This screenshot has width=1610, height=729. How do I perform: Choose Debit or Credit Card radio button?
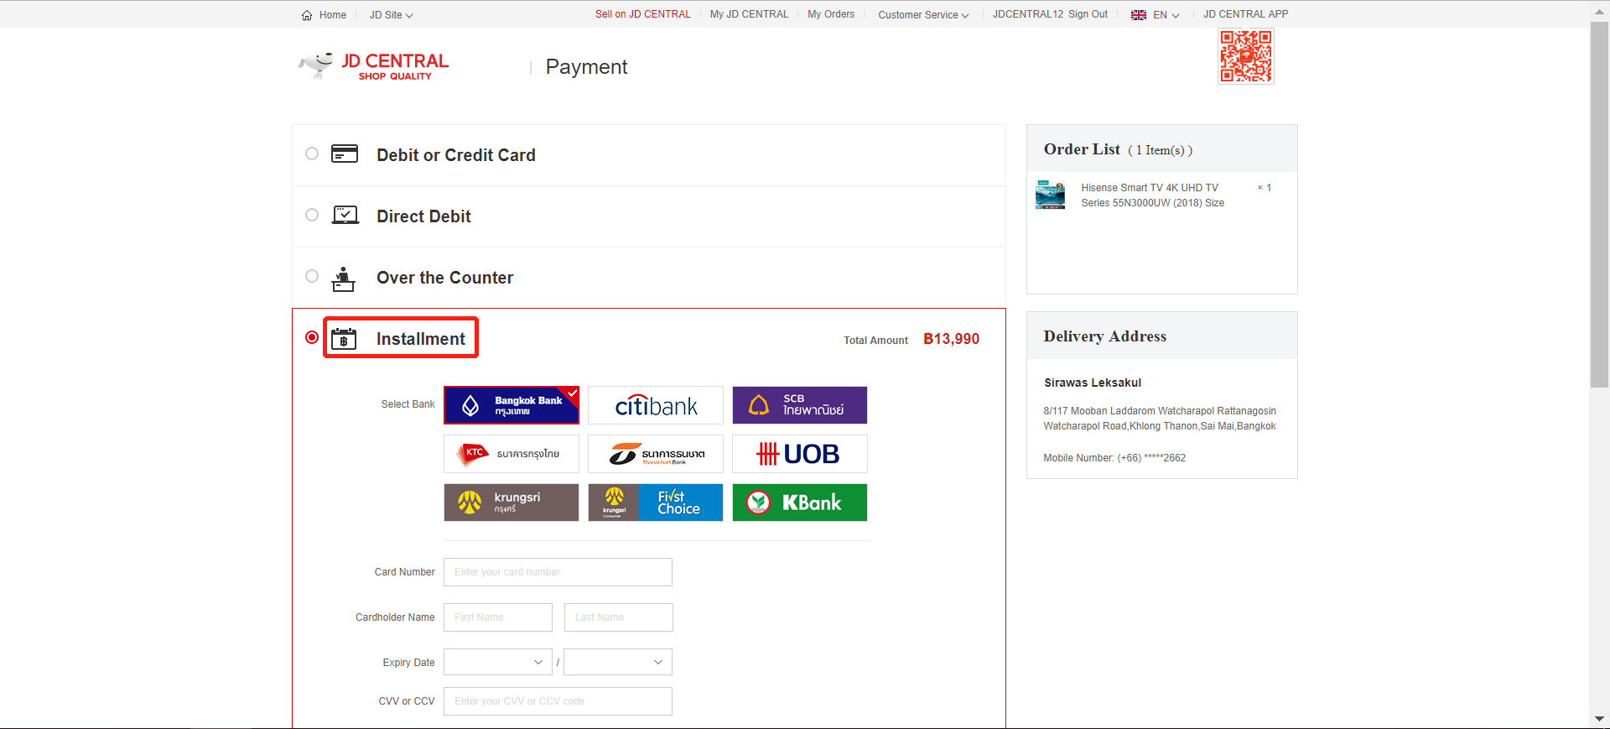[x=312, y=154]
